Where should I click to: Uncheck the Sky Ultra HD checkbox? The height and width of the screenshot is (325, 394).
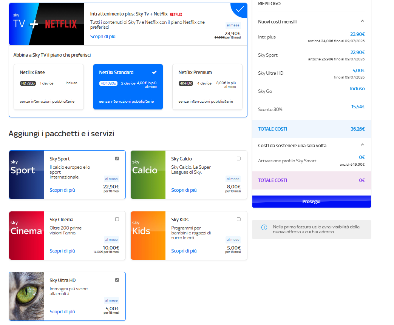coord(117,280)
